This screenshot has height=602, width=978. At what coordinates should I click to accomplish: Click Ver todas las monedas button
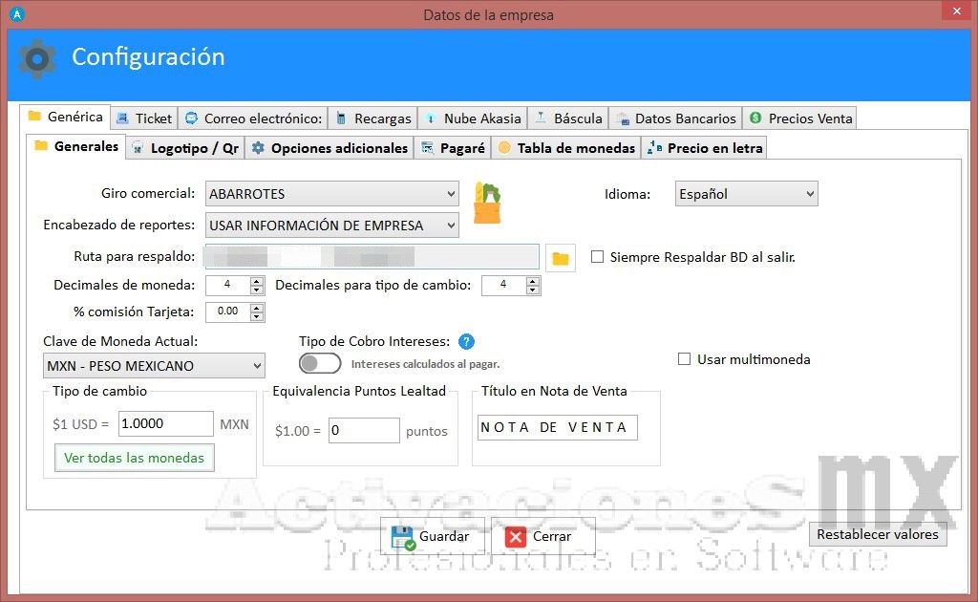(x=134, y=458)
